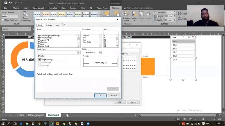This screenshot has height=126, width=225.
Task: Decrease the button Width spinner value
Action: tap(174, 21)
